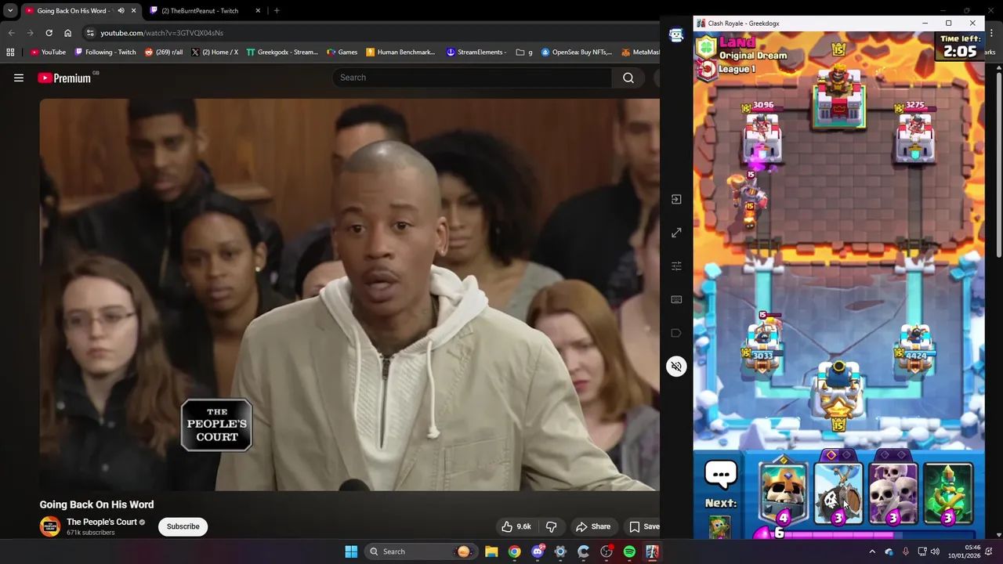Open the YouTube hamburger guide menu
Viewport: 1003px width, 564px height.
point(19,78)
